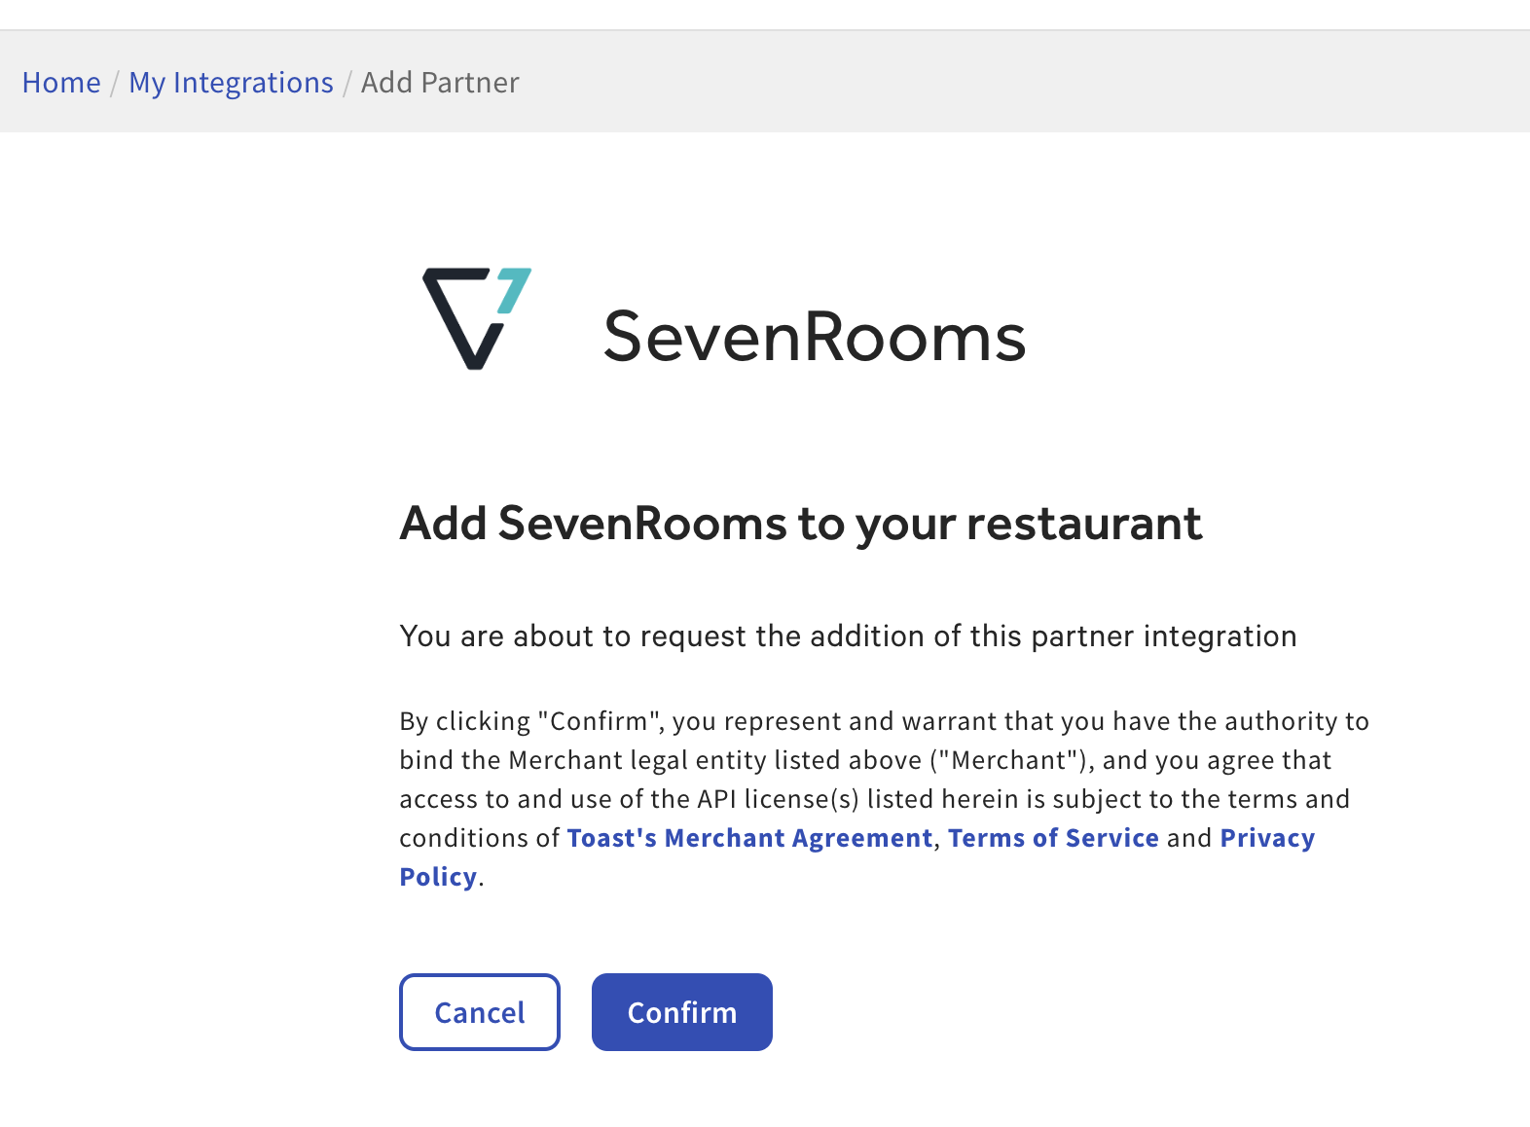This screenshot has height=1127, width=1530.
Task: Click the Add SevenRooms heading
Action: click(800, 524)
